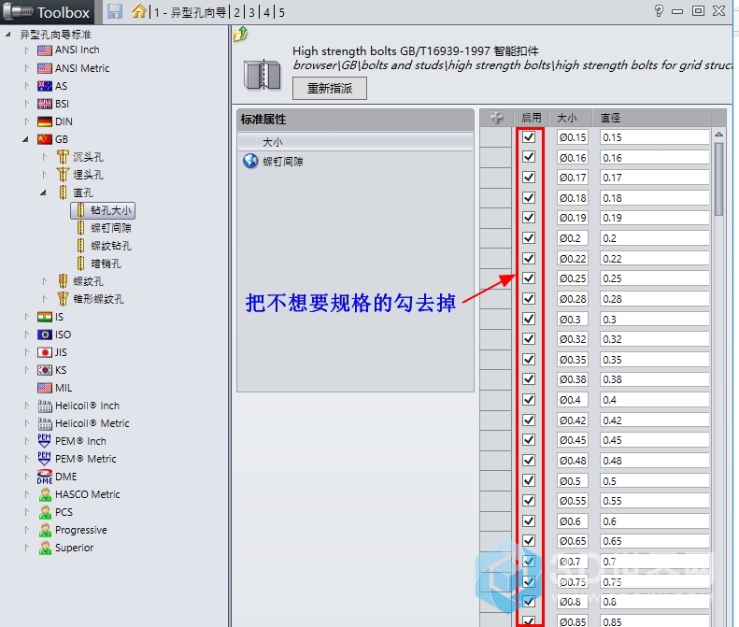Click the 直径 column header
Screen dimensions: 739x627
[653, 118]
